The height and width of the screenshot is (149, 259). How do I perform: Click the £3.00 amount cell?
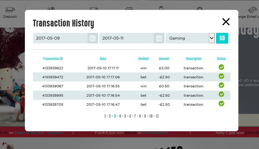coord(164,68)
